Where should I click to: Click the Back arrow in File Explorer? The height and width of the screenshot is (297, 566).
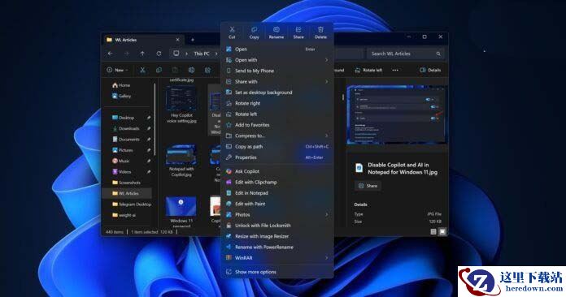(x=111, y=54)
